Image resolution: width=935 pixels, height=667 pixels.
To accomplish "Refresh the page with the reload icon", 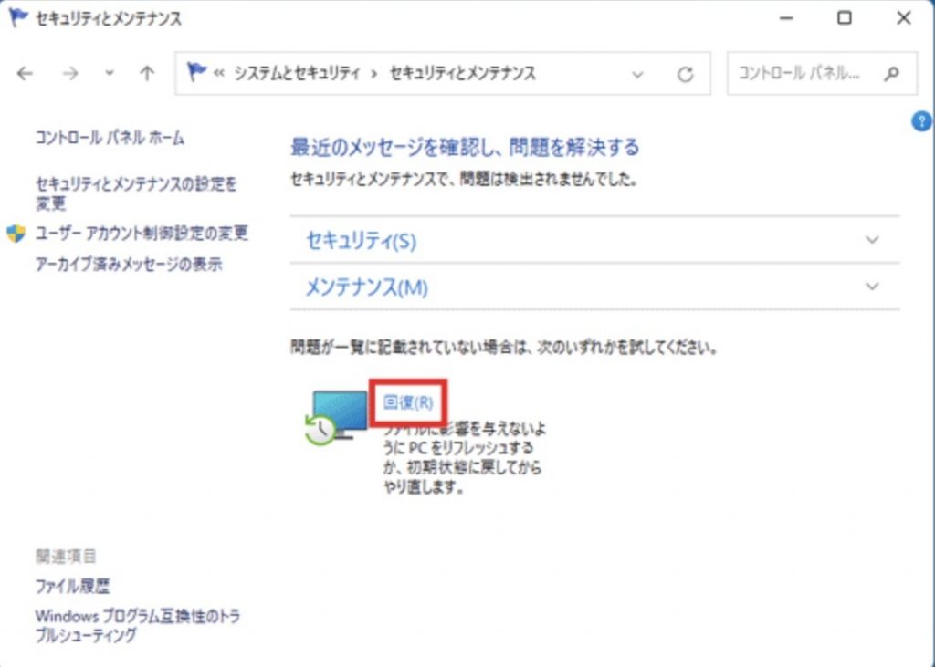I will 685,74.
